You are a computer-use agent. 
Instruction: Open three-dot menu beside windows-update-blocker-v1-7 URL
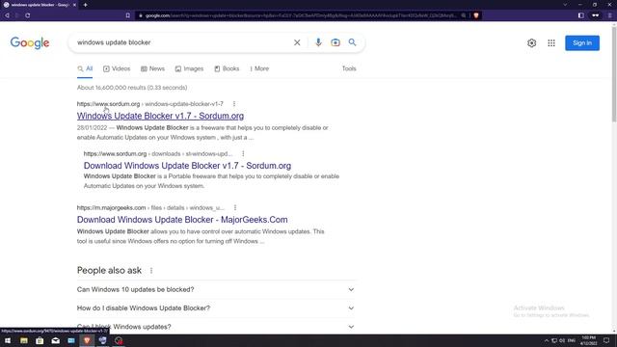(x=234, y=104)
